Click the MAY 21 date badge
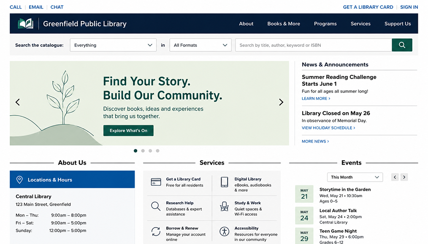428x244 pixels. click(x=304, y=194)
